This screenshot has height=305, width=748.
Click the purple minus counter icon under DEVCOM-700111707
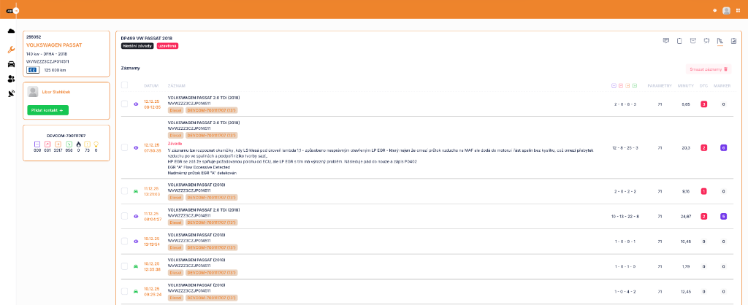point(37,144)
